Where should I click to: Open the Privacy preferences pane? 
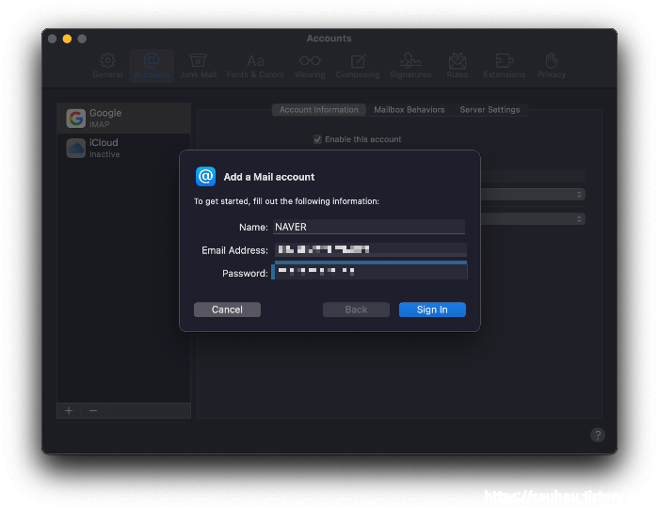(552, 66)
